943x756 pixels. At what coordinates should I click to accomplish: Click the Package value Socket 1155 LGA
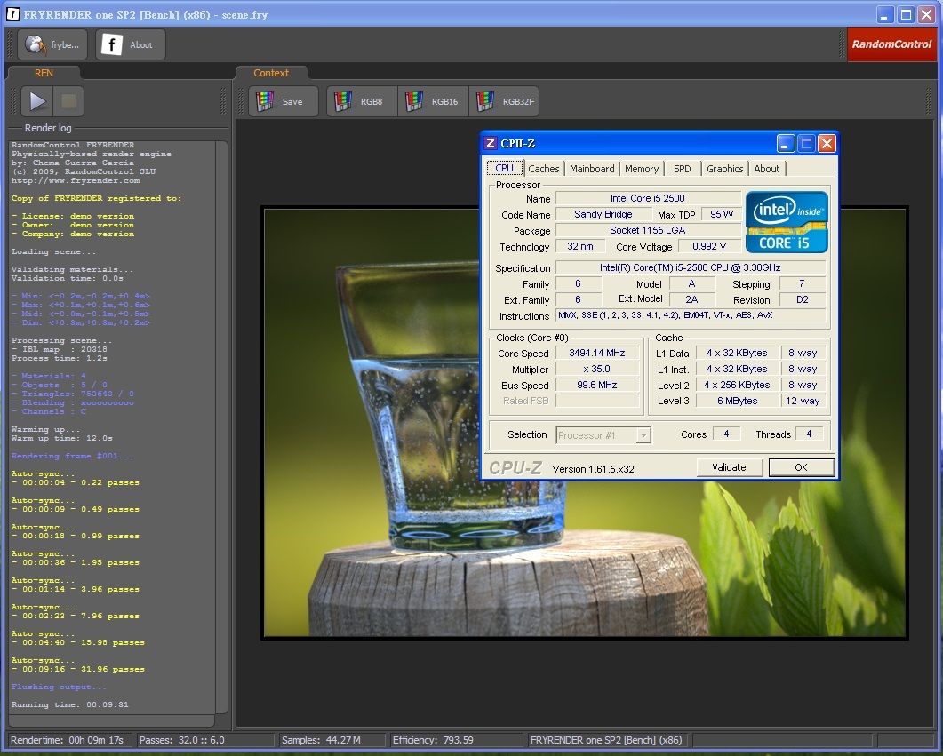point(648,230)
